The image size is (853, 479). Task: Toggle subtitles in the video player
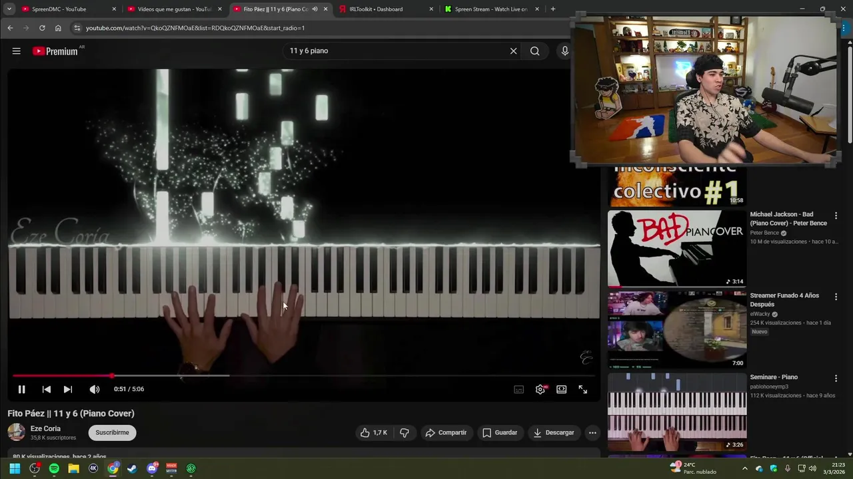tap(519, 389)
